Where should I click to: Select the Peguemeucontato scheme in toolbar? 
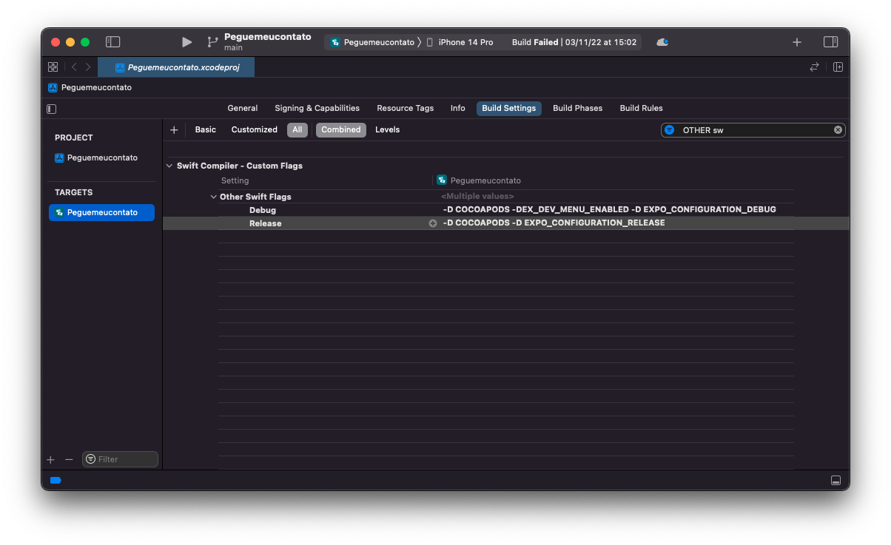(373, 42)
